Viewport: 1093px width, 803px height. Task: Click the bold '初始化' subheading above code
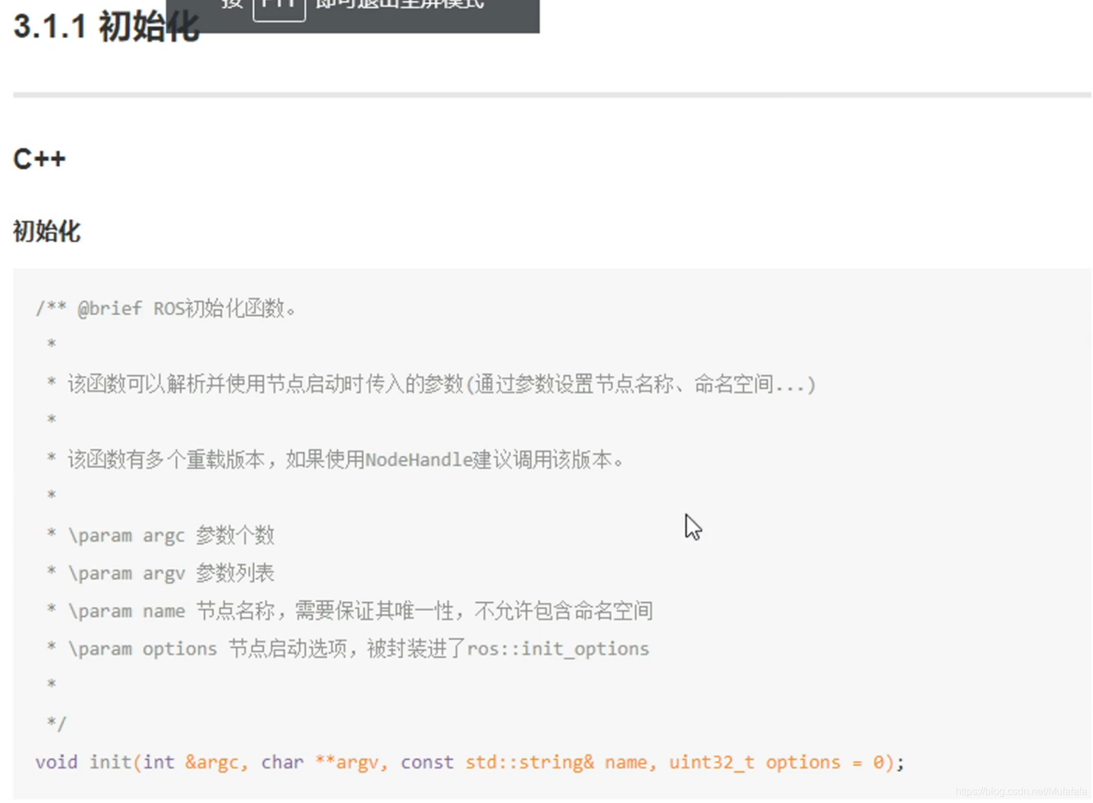47,231
